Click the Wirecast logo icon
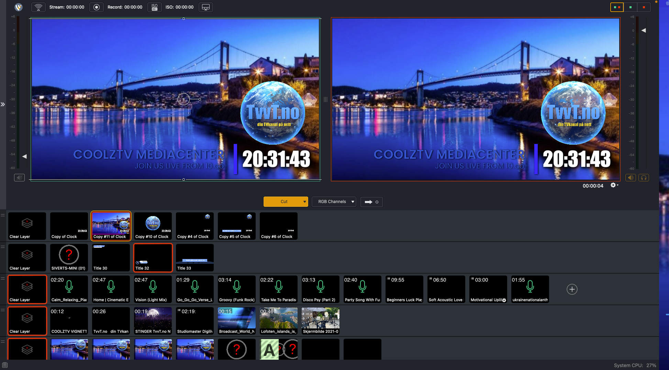The height and width of the screenshot is (370, 669). point(19,7)
